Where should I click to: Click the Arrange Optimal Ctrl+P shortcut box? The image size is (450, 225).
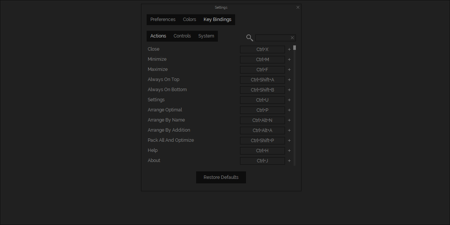(x=262, y=110)
